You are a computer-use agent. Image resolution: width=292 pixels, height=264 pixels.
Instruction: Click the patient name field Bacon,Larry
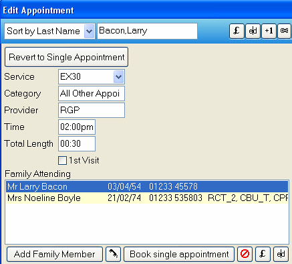click(x=147, y=31)
